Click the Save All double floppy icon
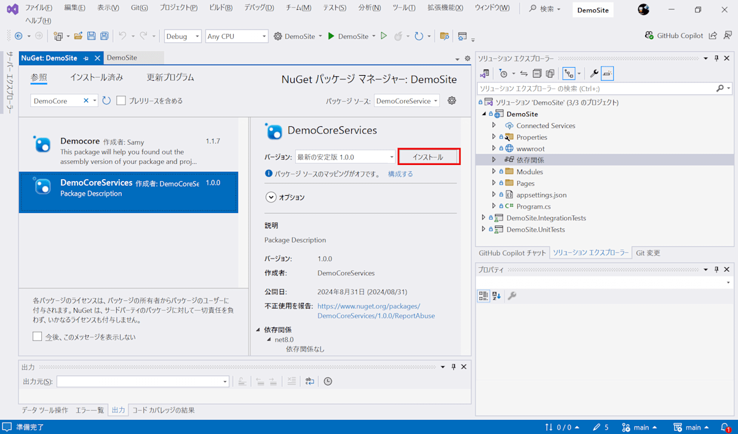Image resolution: width=738 pixels, height=434 pixels. (x=105, y=36)
